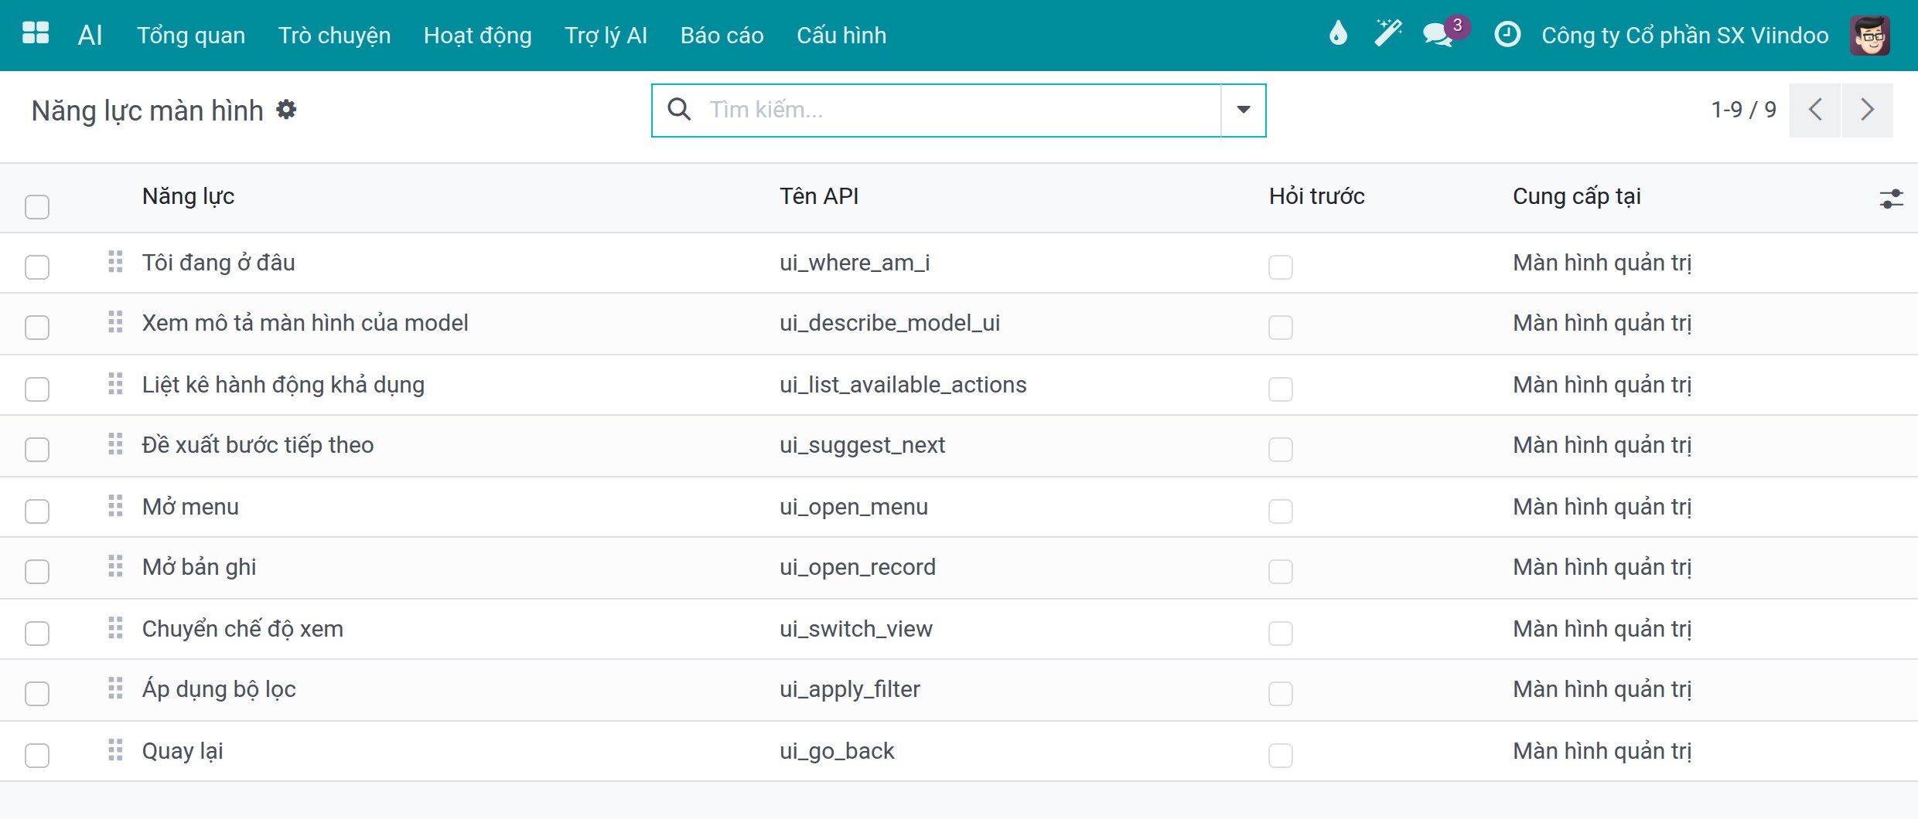Viewport: 1918px width, 819px height.
Task: Click the AI app name in navbar
Action: pos(90,35)
